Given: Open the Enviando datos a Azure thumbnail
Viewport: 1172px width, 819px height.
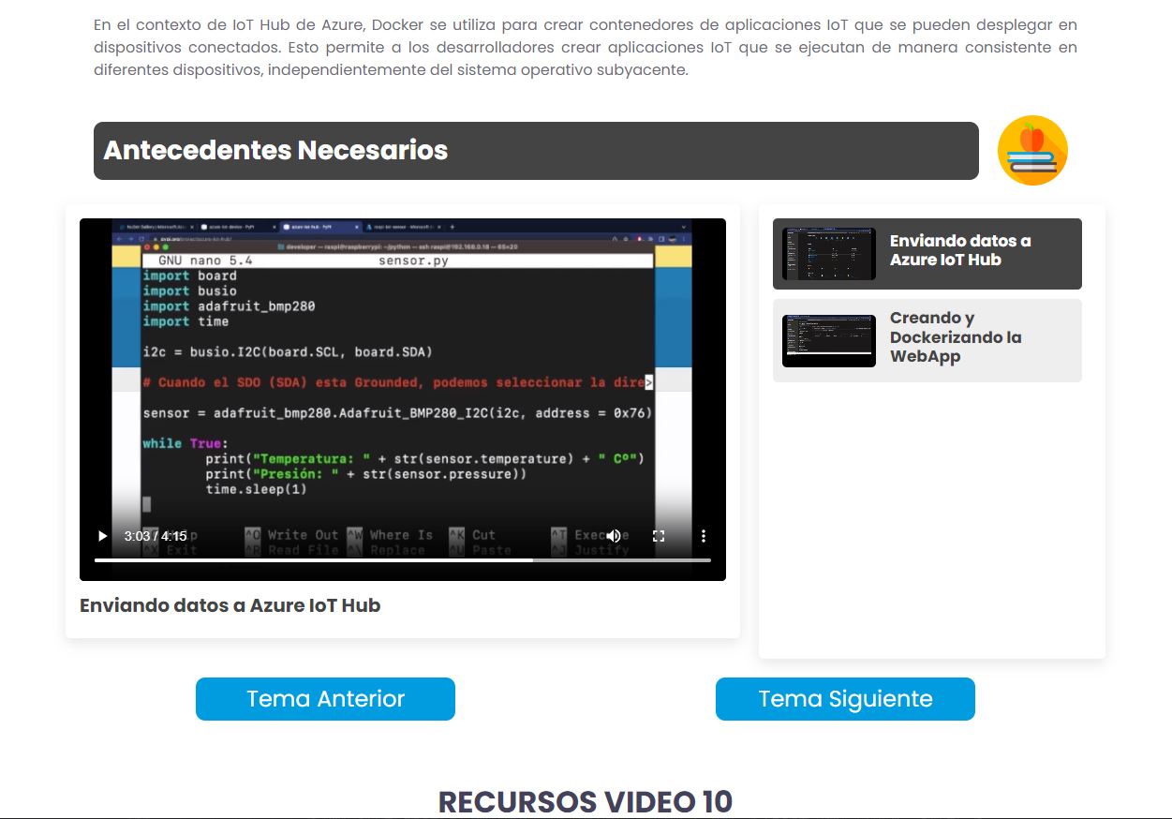Looking at the screenshot, I should [x=828, y=254].
